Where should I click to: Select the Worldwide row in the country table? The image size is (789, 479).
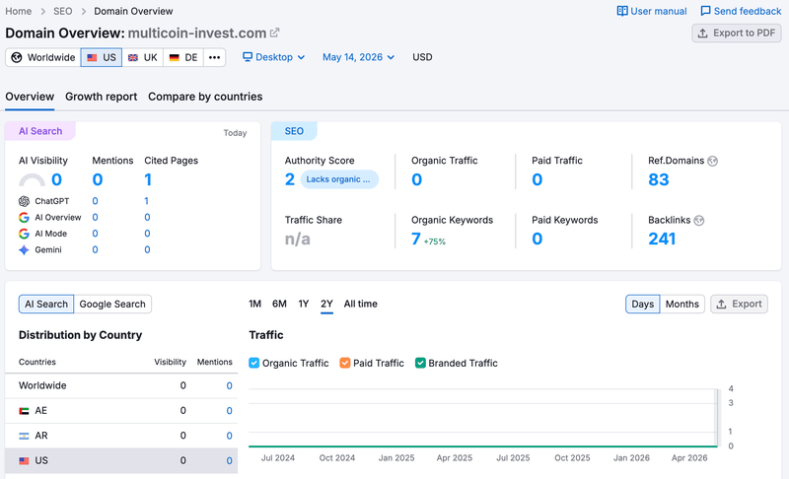tap(121, 385)
